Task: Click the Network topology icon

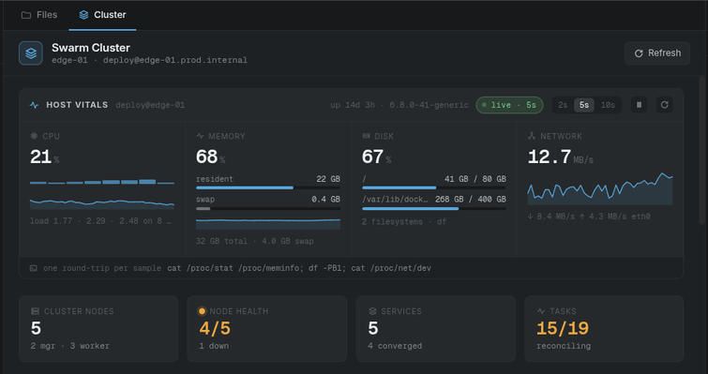Action: pos(532,136)
